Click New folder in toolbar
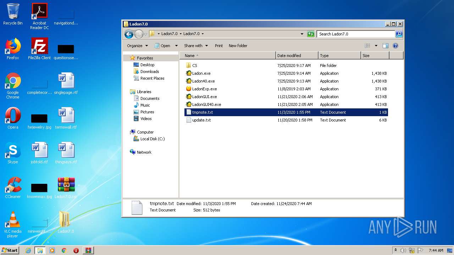The image size is (454, 255). pos(238,46)
